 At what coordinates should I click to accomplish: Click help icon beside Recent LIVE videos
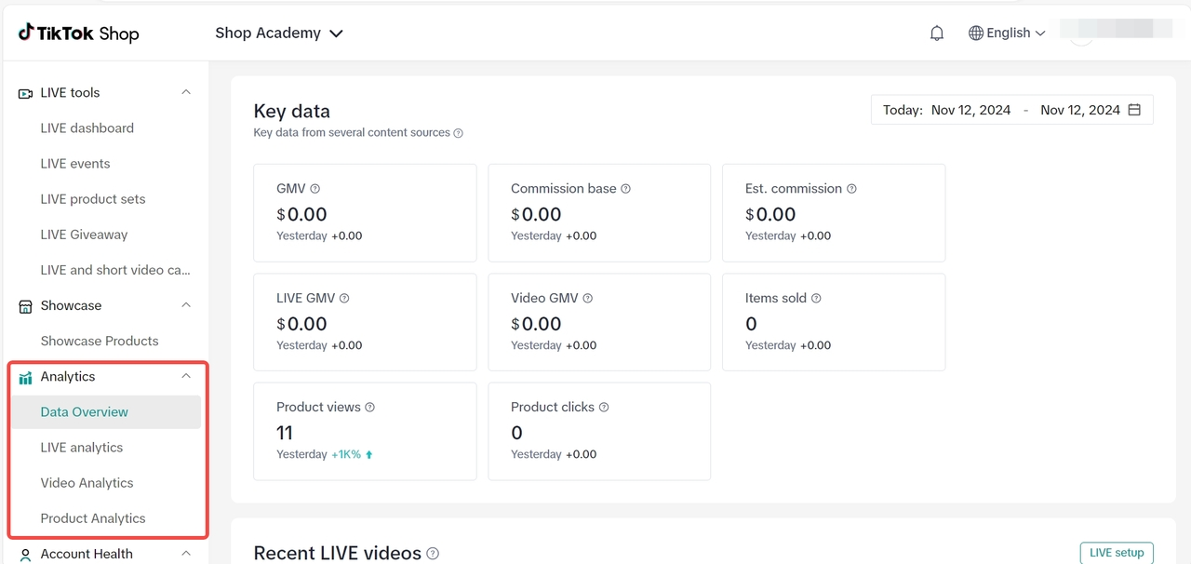click(x=433, y=554)
